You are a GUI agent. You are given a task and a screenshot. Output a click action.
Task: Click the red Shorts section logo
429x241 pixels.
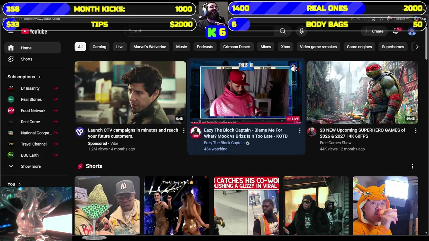pyautogui.click(x=80, y=166)
